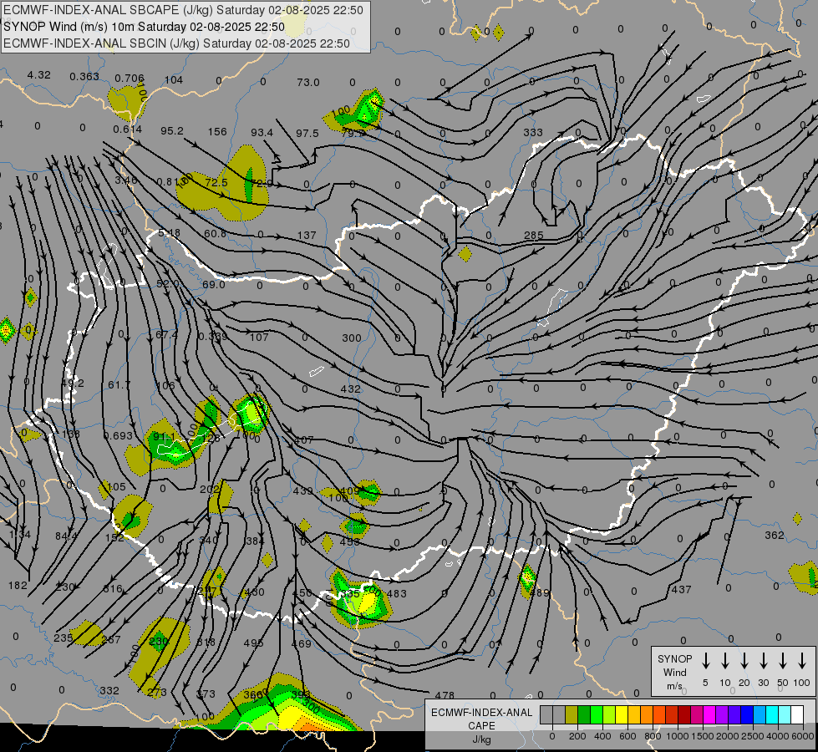
Task: Click the 0.706 value on the map
Action: point(130,79)
